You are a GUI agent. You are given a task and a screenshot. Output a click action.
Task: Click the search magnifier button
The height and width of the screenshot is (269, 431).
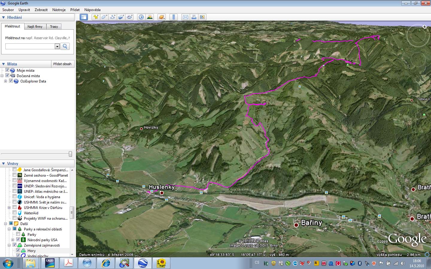[65, 46]
